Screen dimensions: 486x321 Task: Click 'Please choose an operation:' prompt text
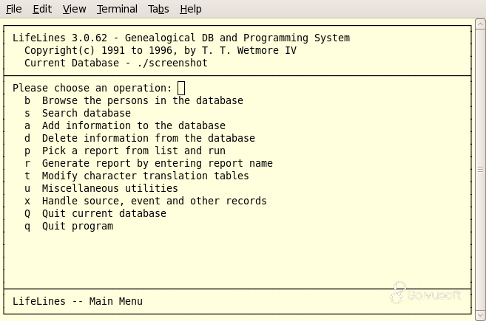92,88
